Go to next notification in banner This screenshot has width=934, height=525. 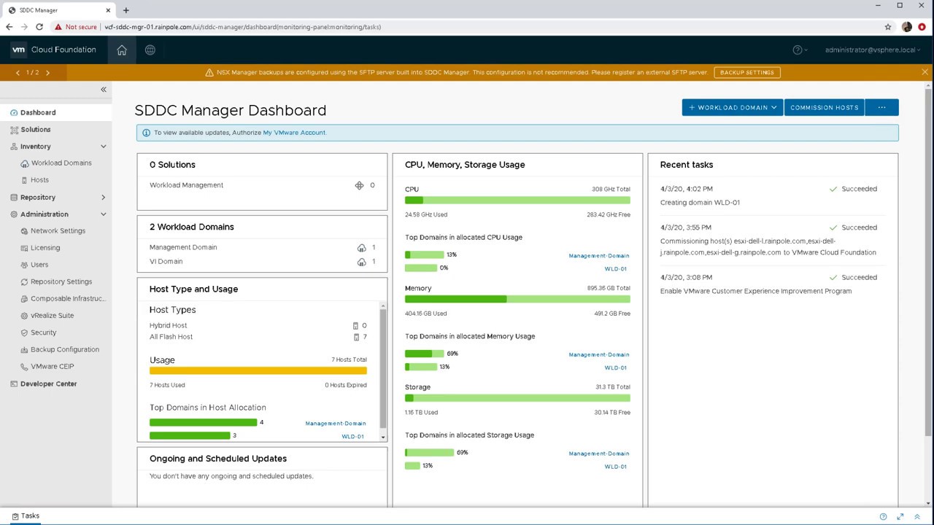pos(48,73)
